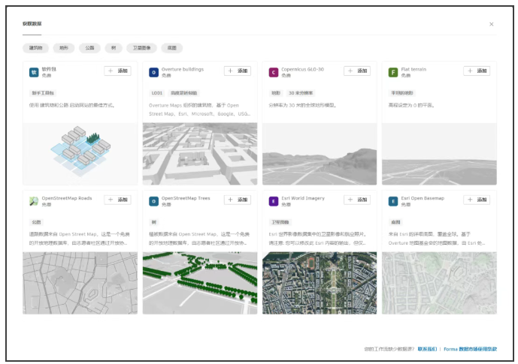The height and width of the screenshot is (364, 518).
Task: Click the purple Esri World Imagery icon
Action: (x=274, y=201)
